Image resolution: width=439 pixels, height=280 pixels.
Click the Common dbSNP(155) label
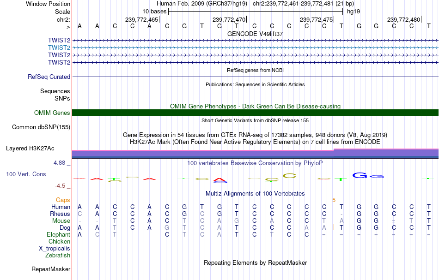(x=41, y=127)
